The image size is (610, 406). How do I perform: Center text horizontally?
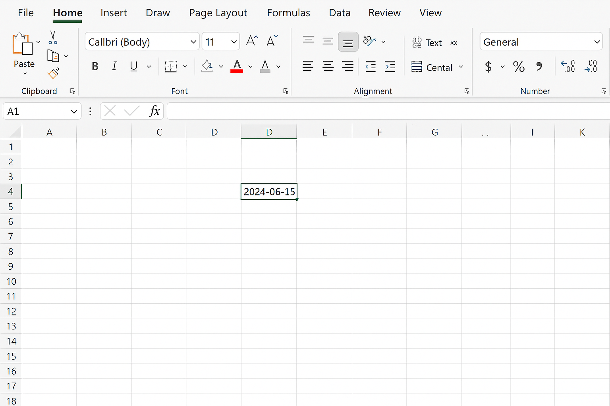click(x=328, y=66)
